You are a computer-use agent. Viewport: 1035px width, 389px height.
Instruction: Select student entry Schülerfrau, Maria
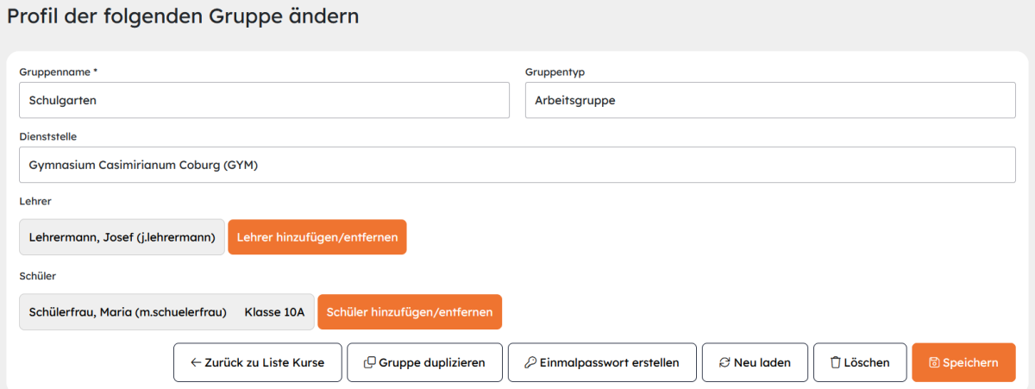pyautogui.click(x=166, y=312)
